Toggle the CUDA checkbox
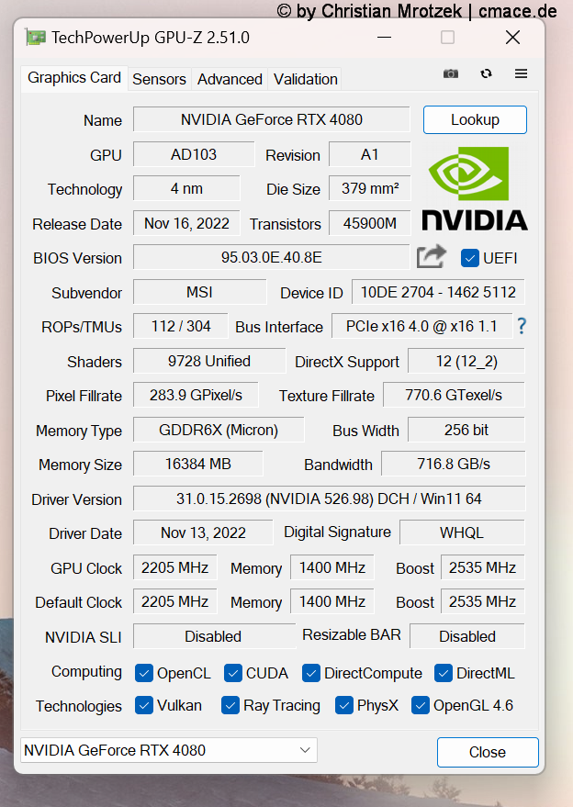The height and width of the screenshot is (807, 573). point(233,673)
